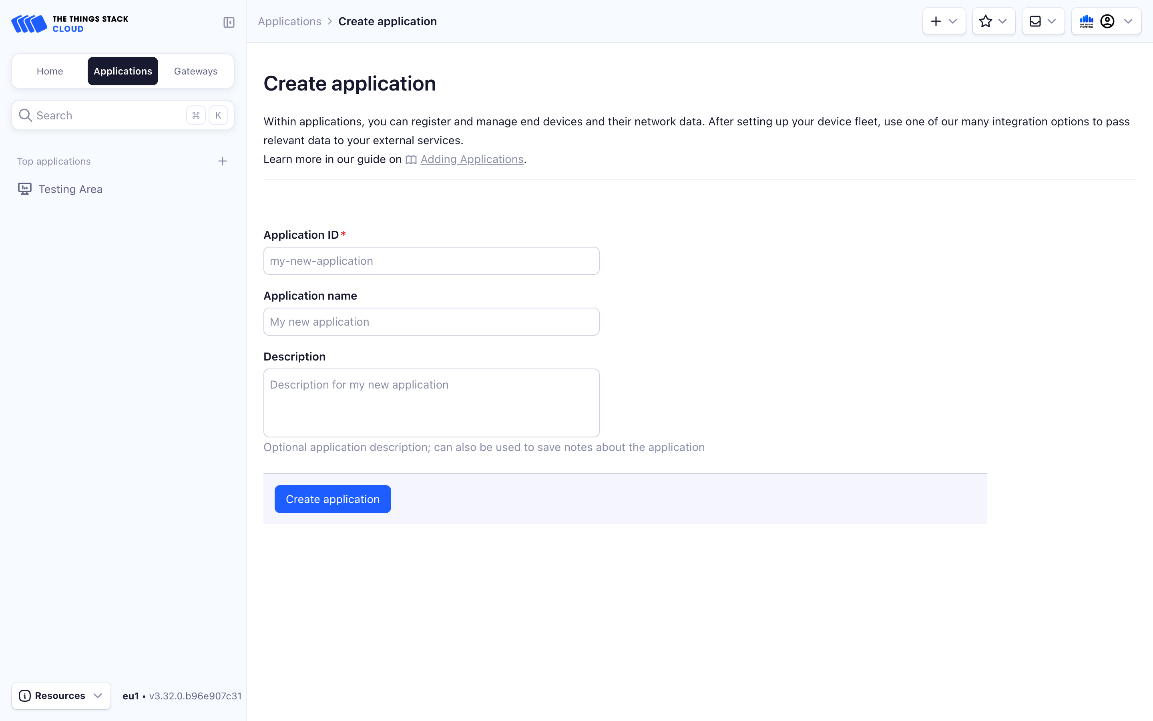
Task: Select the Gateways tab
Action: pos(196,70)
